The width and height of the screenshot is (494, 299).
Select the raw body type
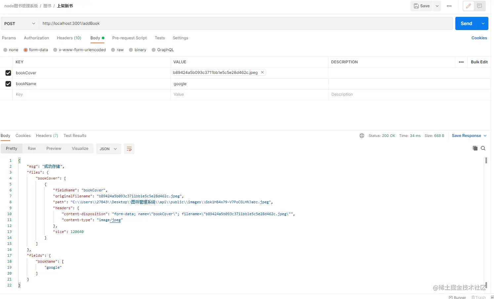tap(117, 50)
